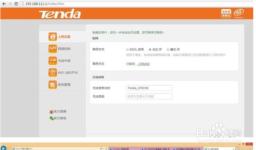This screenshot has height=150, width=256.
Task: Select the 静态 IP connection type
Action: [x=168, y=49]
